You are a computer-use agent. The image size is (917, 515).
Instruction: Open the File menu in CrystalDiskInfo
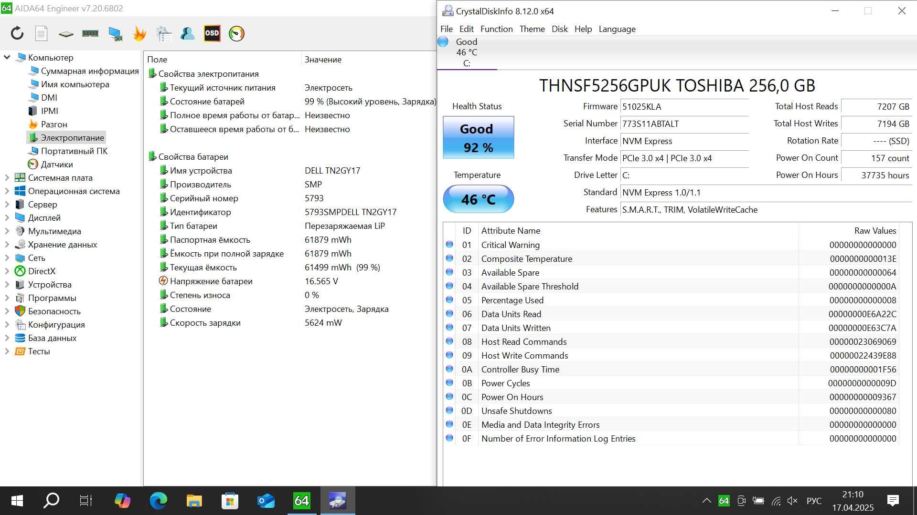pyautogui.click(x=447, y=29)
